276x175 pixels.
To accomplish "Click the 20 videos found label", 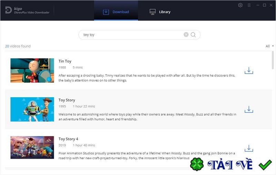I will (18, 46).
